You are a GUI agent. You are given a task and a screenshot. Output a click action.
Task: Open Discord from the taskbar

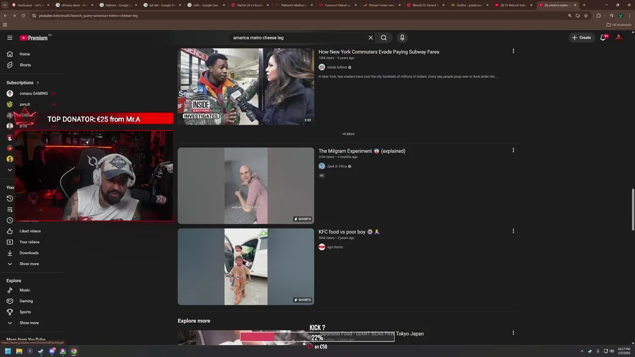click(52, 352)
